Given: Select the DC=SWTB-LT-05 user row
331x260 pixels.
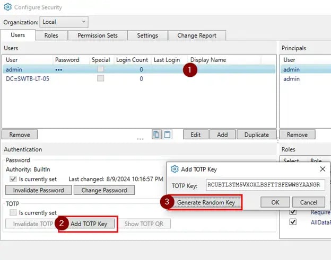Looking at the screenshot, I should pyautogui.click(x=139, y=78).
